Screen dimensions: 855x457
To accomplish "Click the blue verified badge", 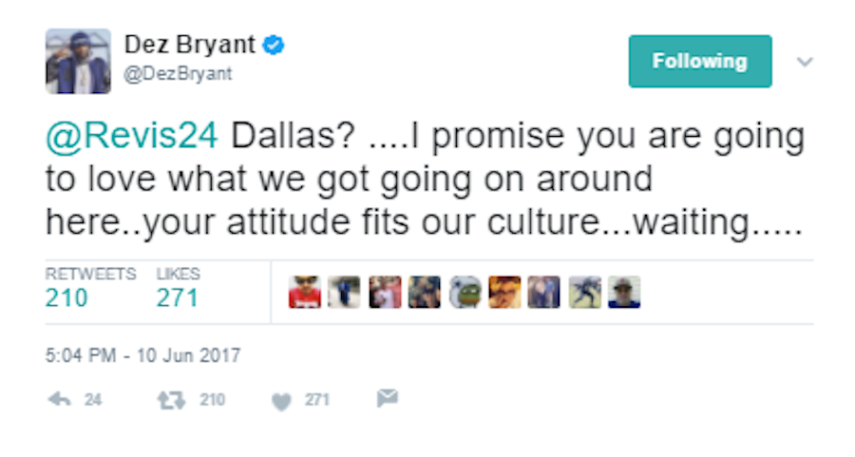I will (275, 45).
